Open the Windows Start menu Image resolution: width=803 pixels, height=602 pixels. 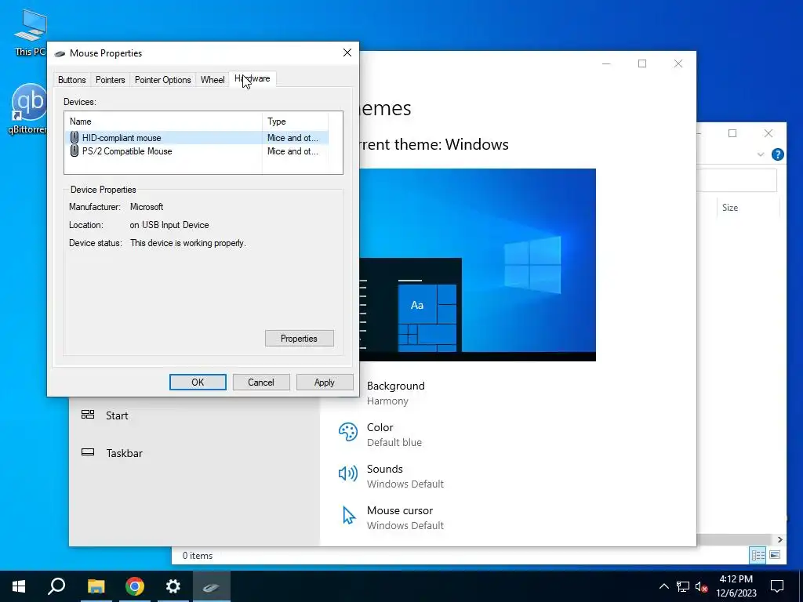pyautogui.click(x=19, y=586)
